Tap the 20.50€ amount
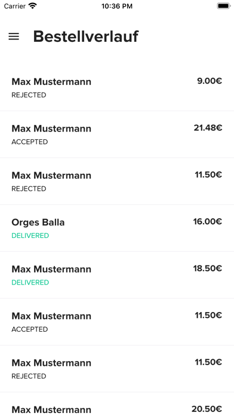Image resolution: width=234 pixels, height=416 pixels. (207, 409)
